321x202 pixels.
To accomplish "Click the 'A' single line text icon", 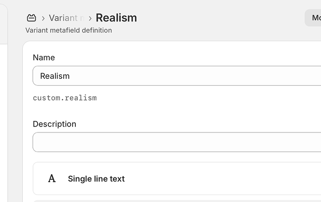I will pos(52,179).
